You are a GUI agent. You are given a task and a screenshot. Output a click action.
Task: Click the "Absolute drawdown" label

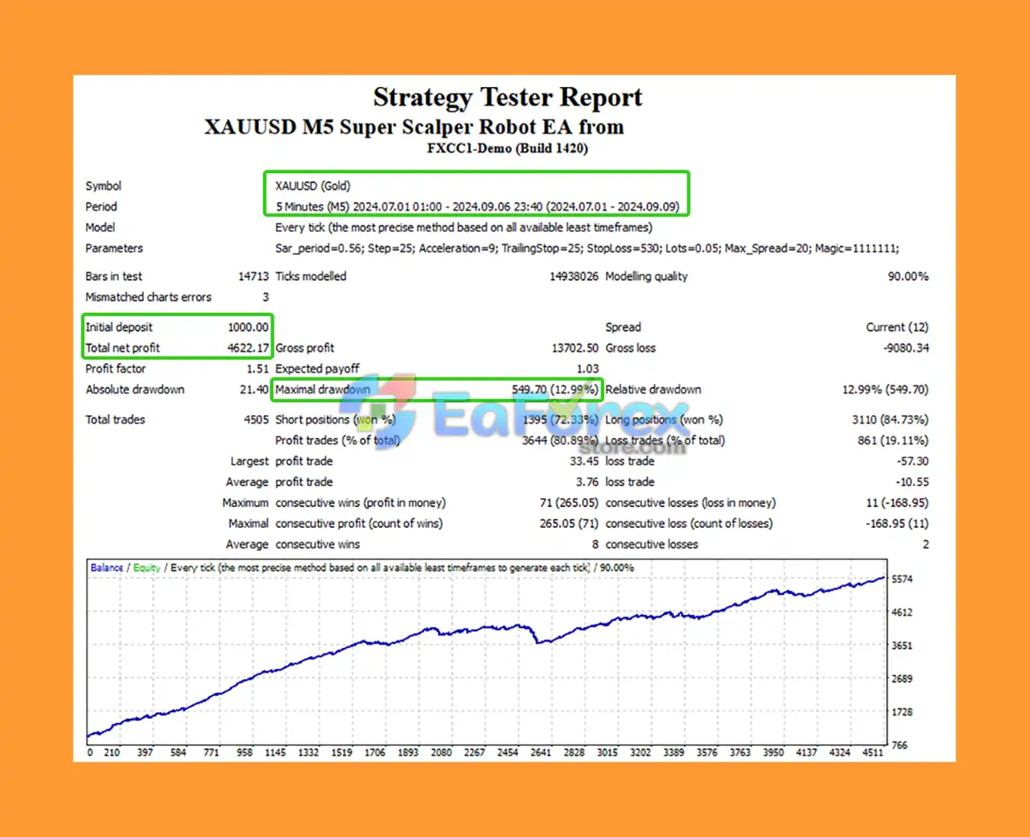[135, 390]
